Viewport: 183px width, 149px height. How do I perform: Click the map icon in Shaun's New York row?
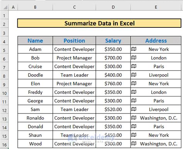point(134,135)
